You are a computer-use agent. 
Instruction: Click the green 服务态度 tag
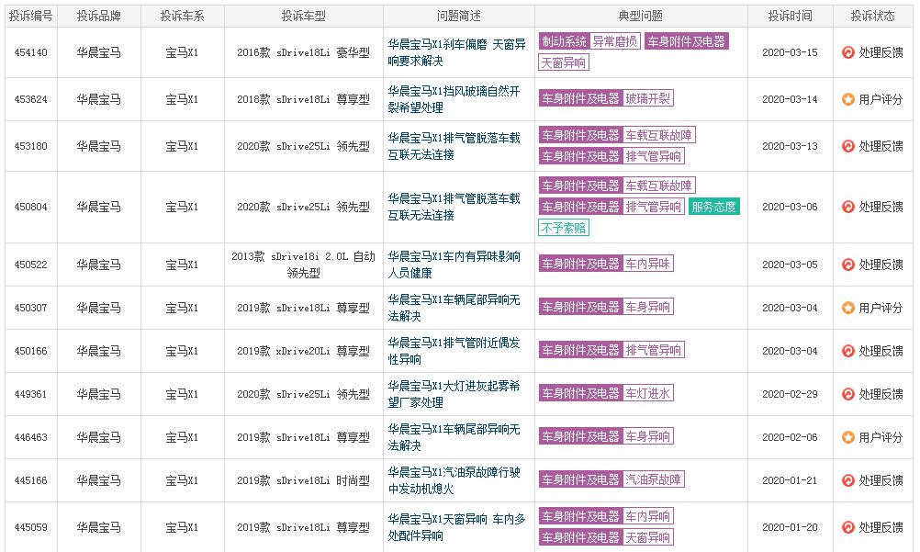(x=713, y=207)
